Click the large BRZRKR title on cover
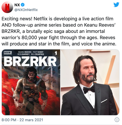 pyautogui.click(x=30, y=61)
